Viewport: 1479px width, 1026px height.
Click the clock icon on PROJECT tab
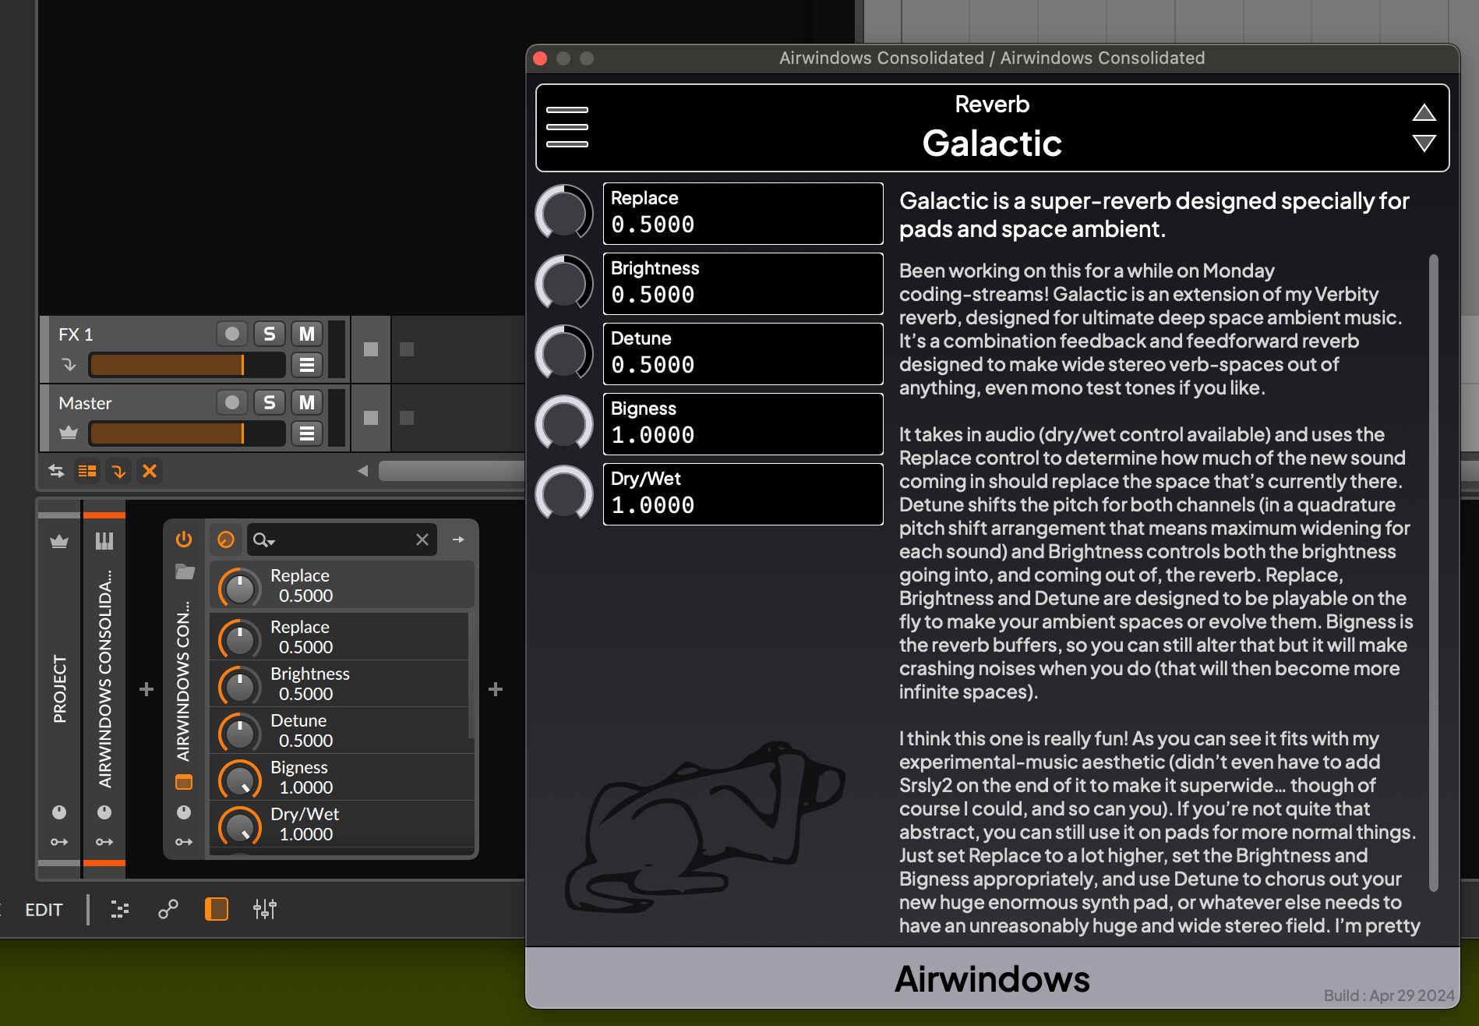coord(59,812)
